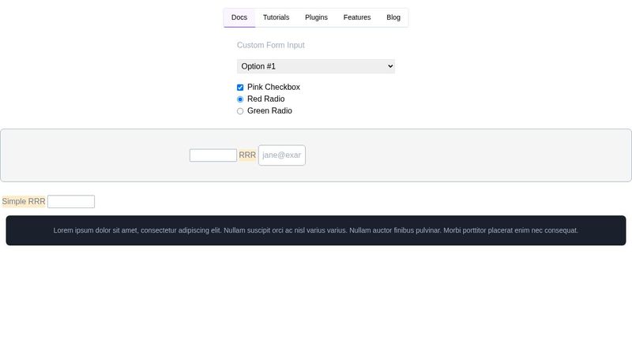Open the Blog tab
Image resolution: width=632 pixels, height=355 pixels.
(393, 17)
